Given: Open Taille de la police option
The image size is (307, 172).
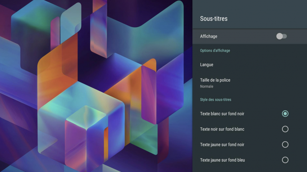Looking at the screenshot, I should click(250, 83).
